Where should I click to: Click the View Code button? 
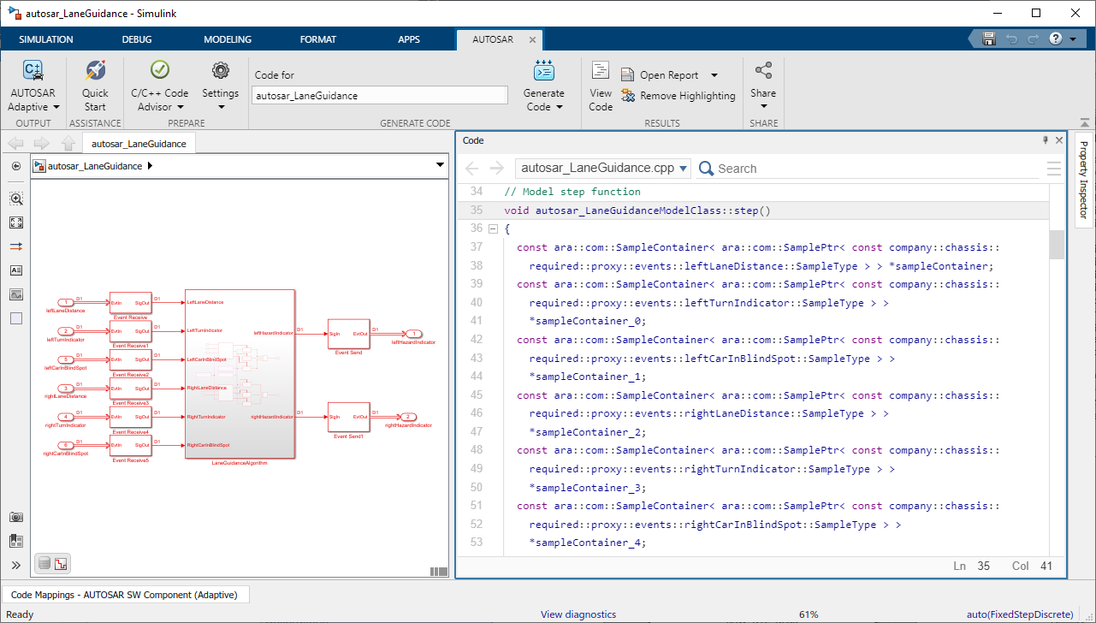[x=601, y=86]
